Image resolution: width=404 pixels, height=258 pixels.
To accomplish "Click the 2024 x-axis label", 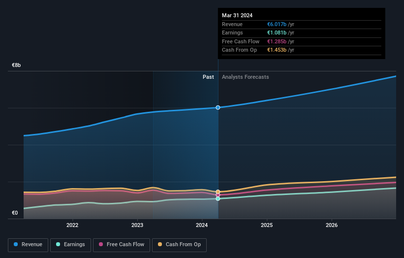I will click(x=202, y=225).
